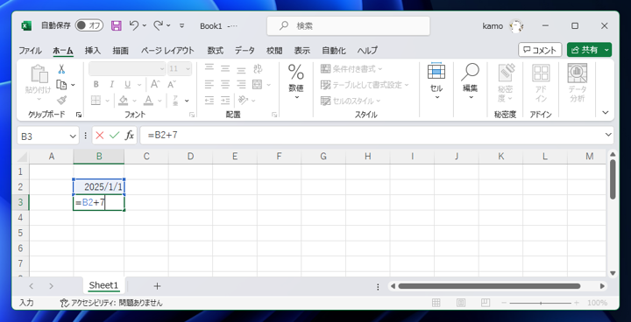Open the クリップボード dialog launcher
631x322 pixels.
click(79, 115)
